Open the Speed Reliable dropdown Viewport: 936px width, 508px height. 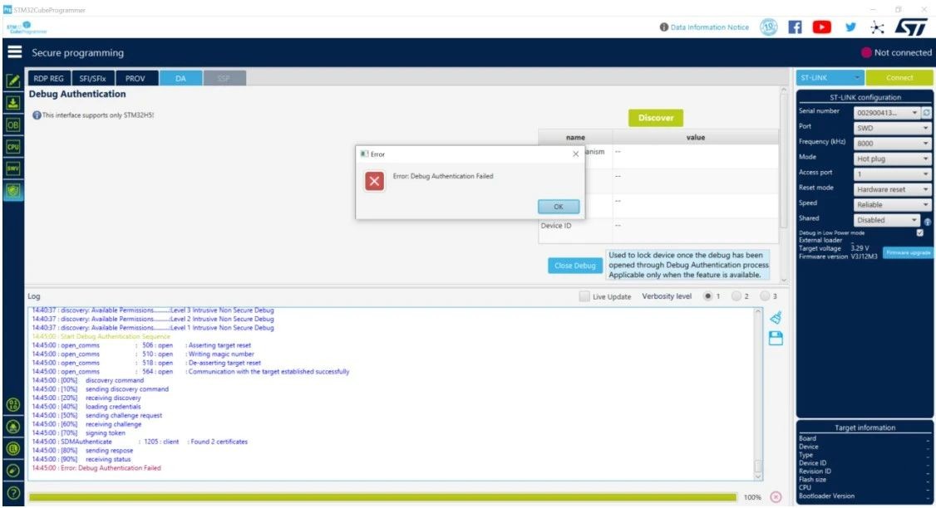(x=892, y=204)
